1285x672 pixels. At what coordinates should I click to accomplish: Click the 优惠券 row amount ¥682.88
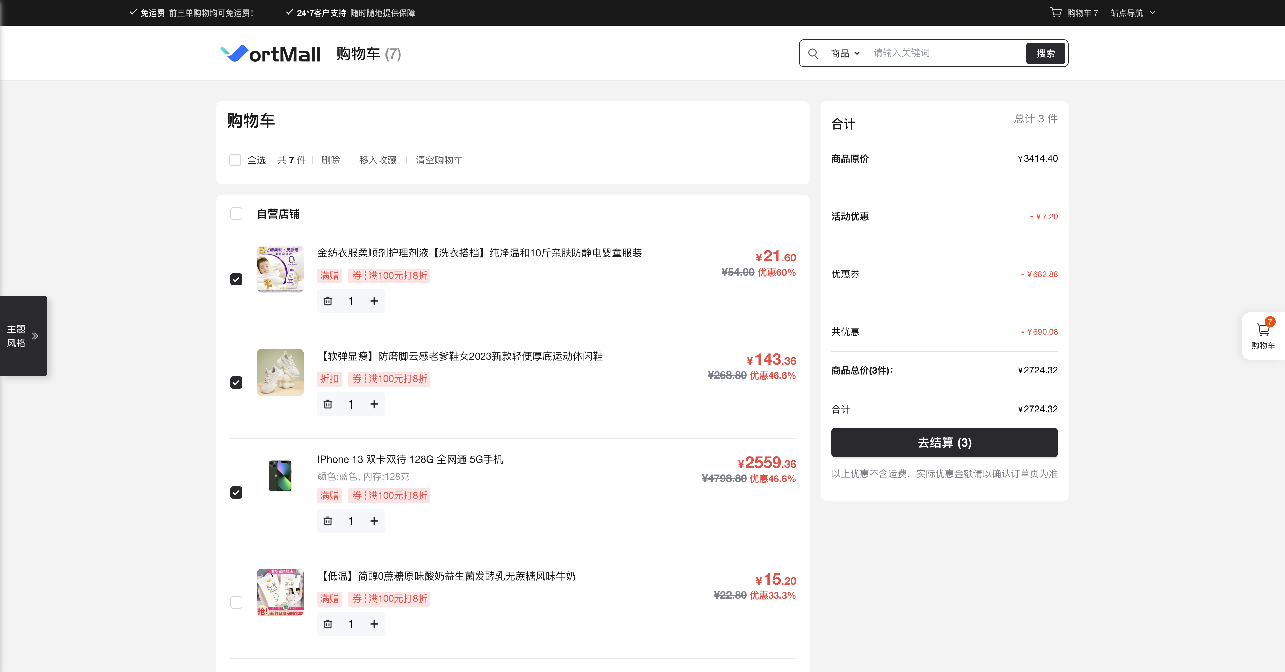[1039, 274]
